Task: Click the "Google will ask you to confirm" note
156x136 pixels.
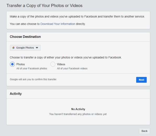Action: [33, 79]
